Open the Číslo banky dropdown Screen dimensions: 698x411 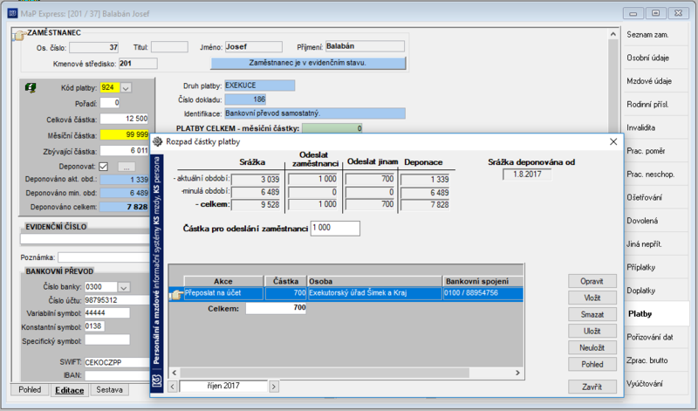click(124, 287)
